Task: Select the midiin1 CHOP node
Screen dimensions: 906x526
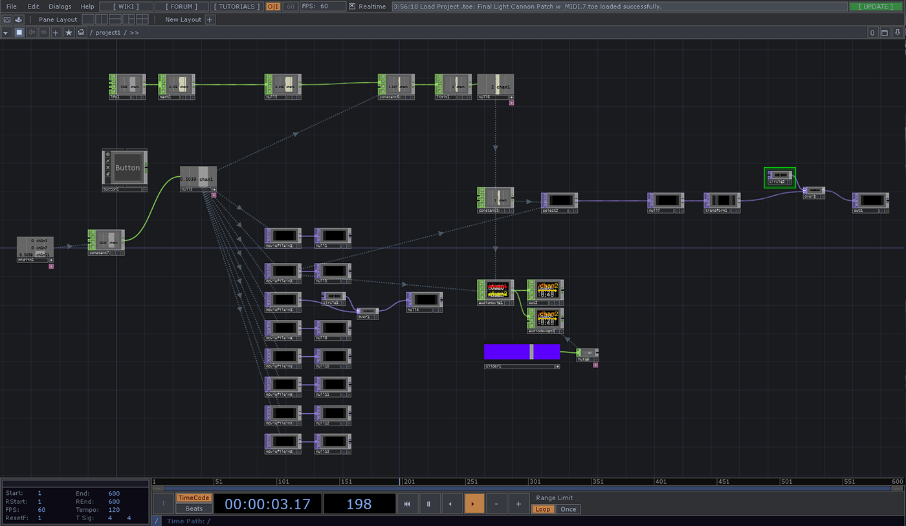Action: (x=35, y=249)
